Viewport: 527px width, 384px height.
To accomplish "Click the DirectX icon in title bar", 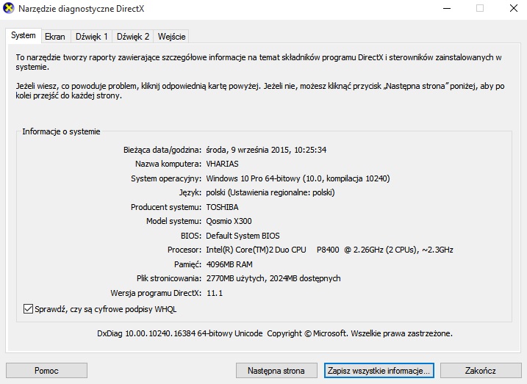I will click(8, 8).
